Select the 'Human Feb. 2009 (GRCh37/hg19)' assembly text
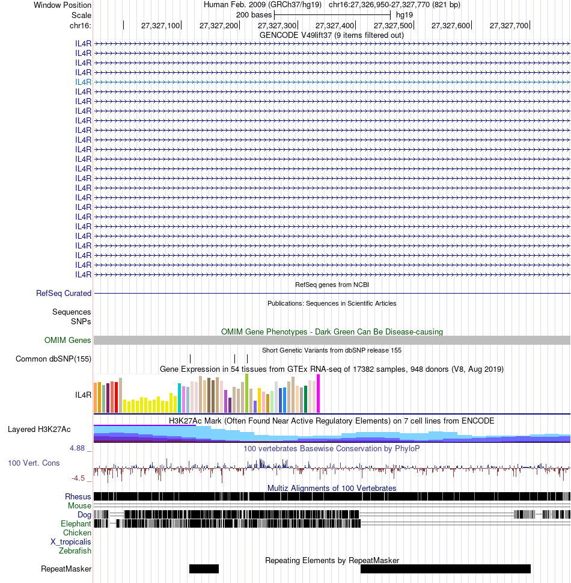 click(x=262, y=5)
